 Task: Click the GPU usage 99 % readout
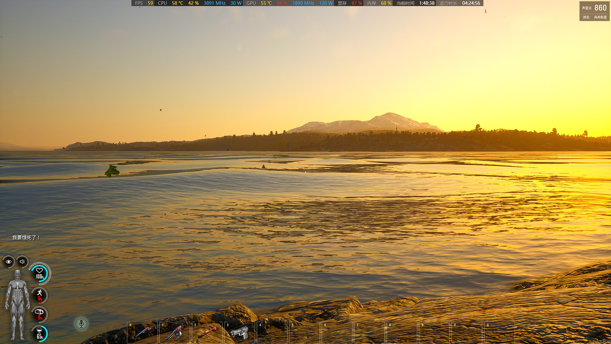click(x=282, y=3)
